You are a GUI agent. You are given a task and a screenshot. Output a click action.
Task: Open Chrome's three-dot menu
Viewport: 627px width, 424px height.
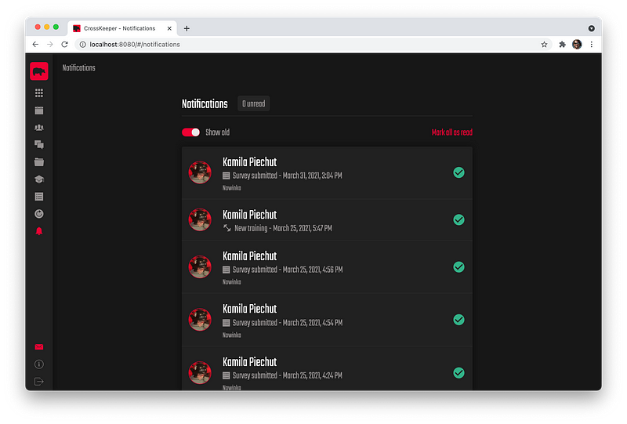click(592, 45)
